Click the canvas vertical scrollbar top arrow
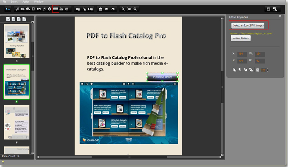Screen dimensions: 288x167 222,19
